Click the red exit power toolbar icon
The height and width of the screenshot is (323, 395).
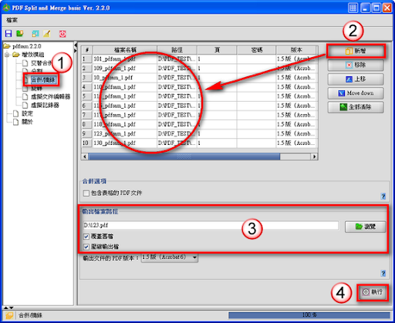click(62, 33)
